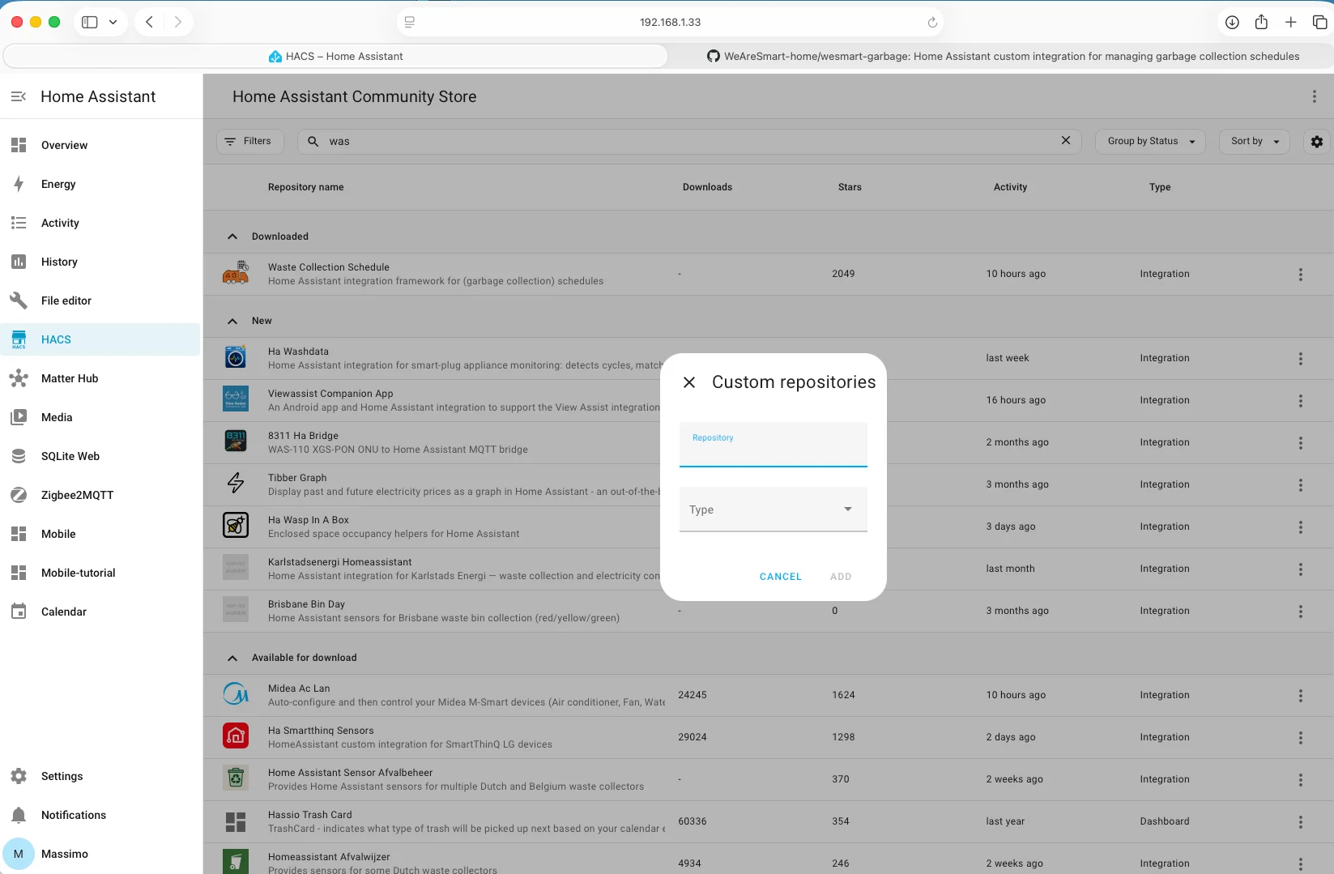Show Safari tab overview

(x=1319, y=23)
